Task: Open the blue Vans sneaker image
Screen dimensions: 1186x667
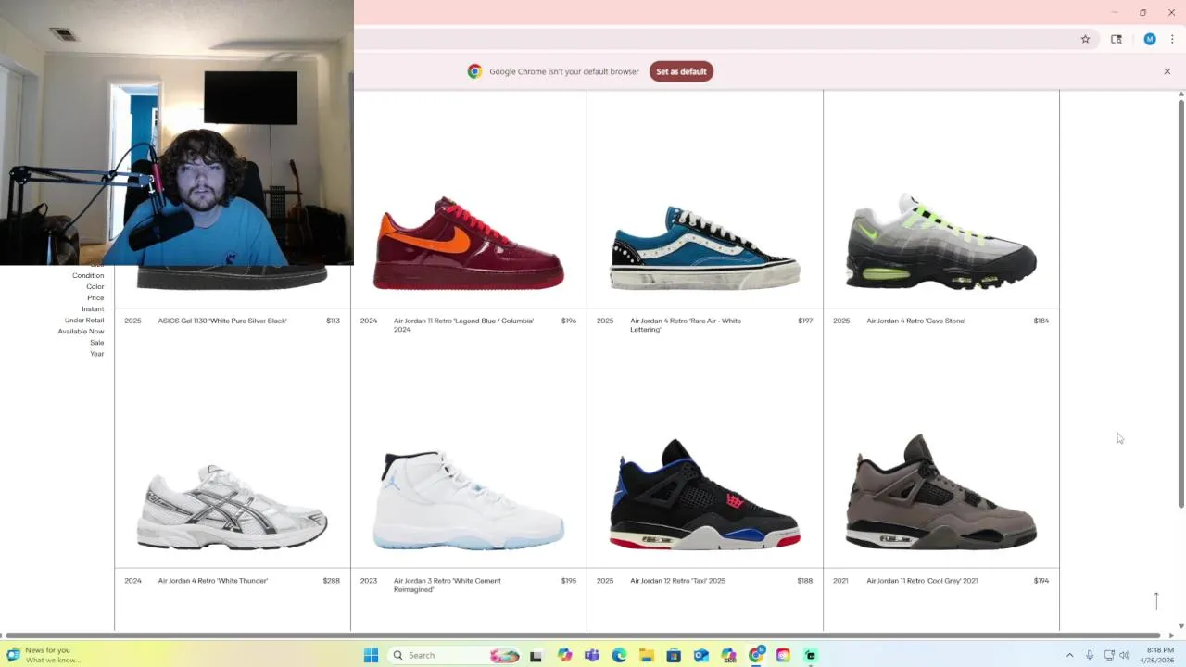Action: (x=704, y=247)
